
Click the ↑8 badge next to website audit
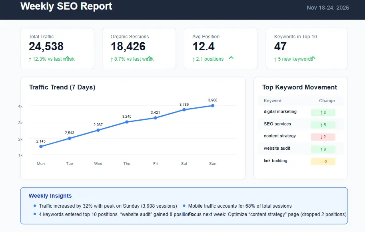(323, 149)
